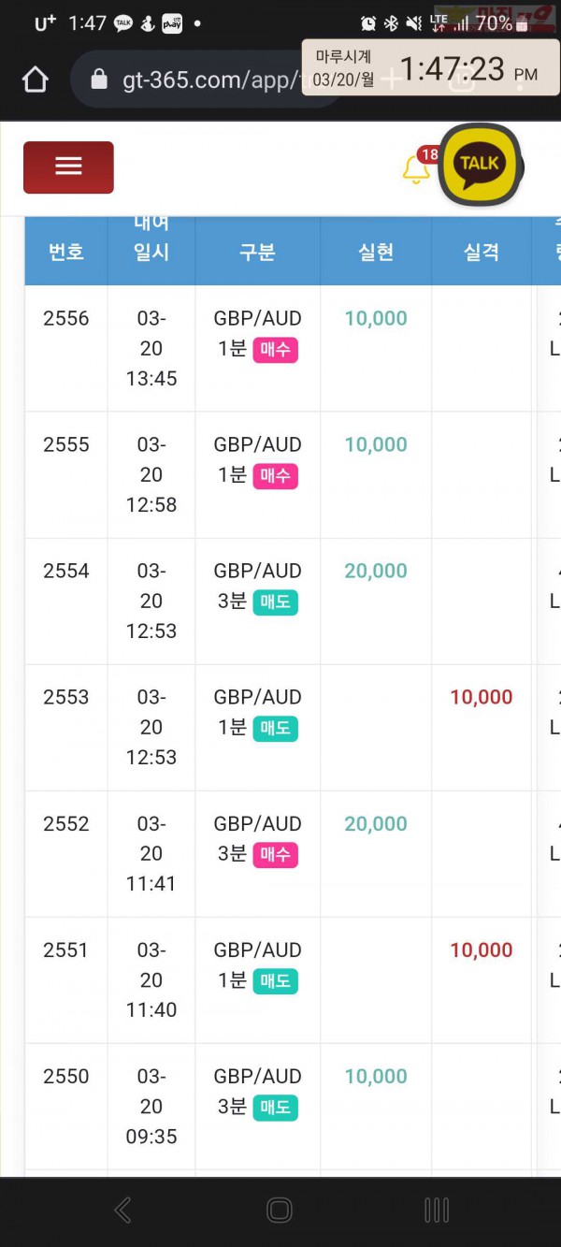The image size is (561, 1247).
Task: Tap the 매도 badge in row 2554
Action: [275, 602]
